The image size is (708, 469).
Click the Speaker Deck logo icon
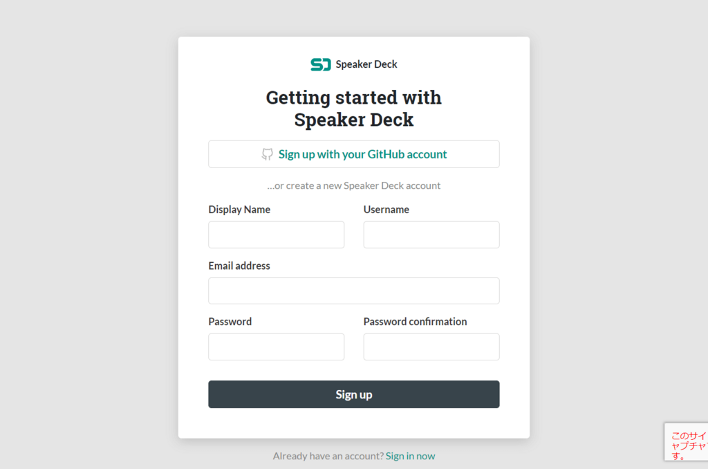coord(321,64)
